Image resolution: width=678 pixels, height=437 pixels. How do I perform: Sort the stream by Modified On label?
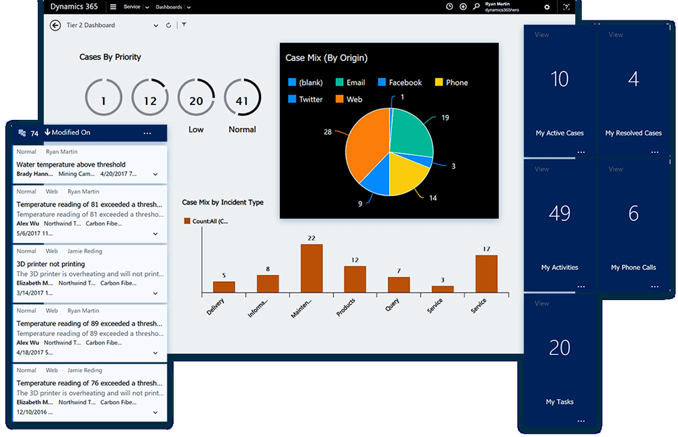pos(71,132)
